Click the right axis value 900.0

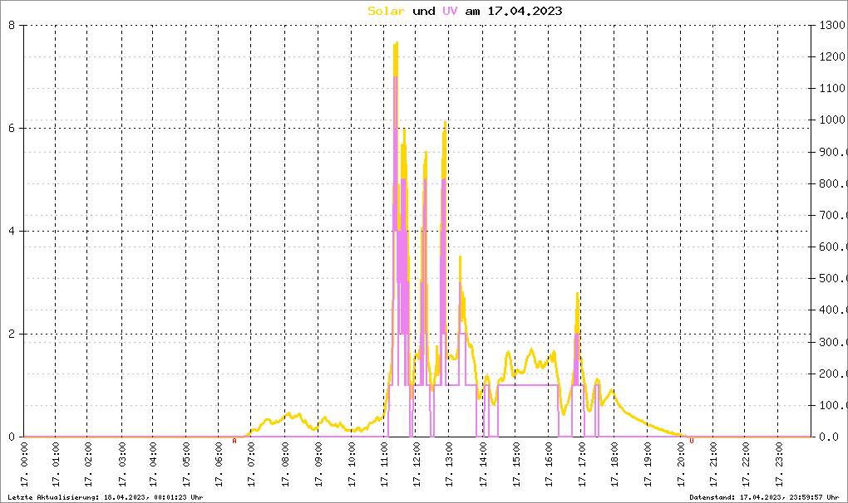coord(833,152)
